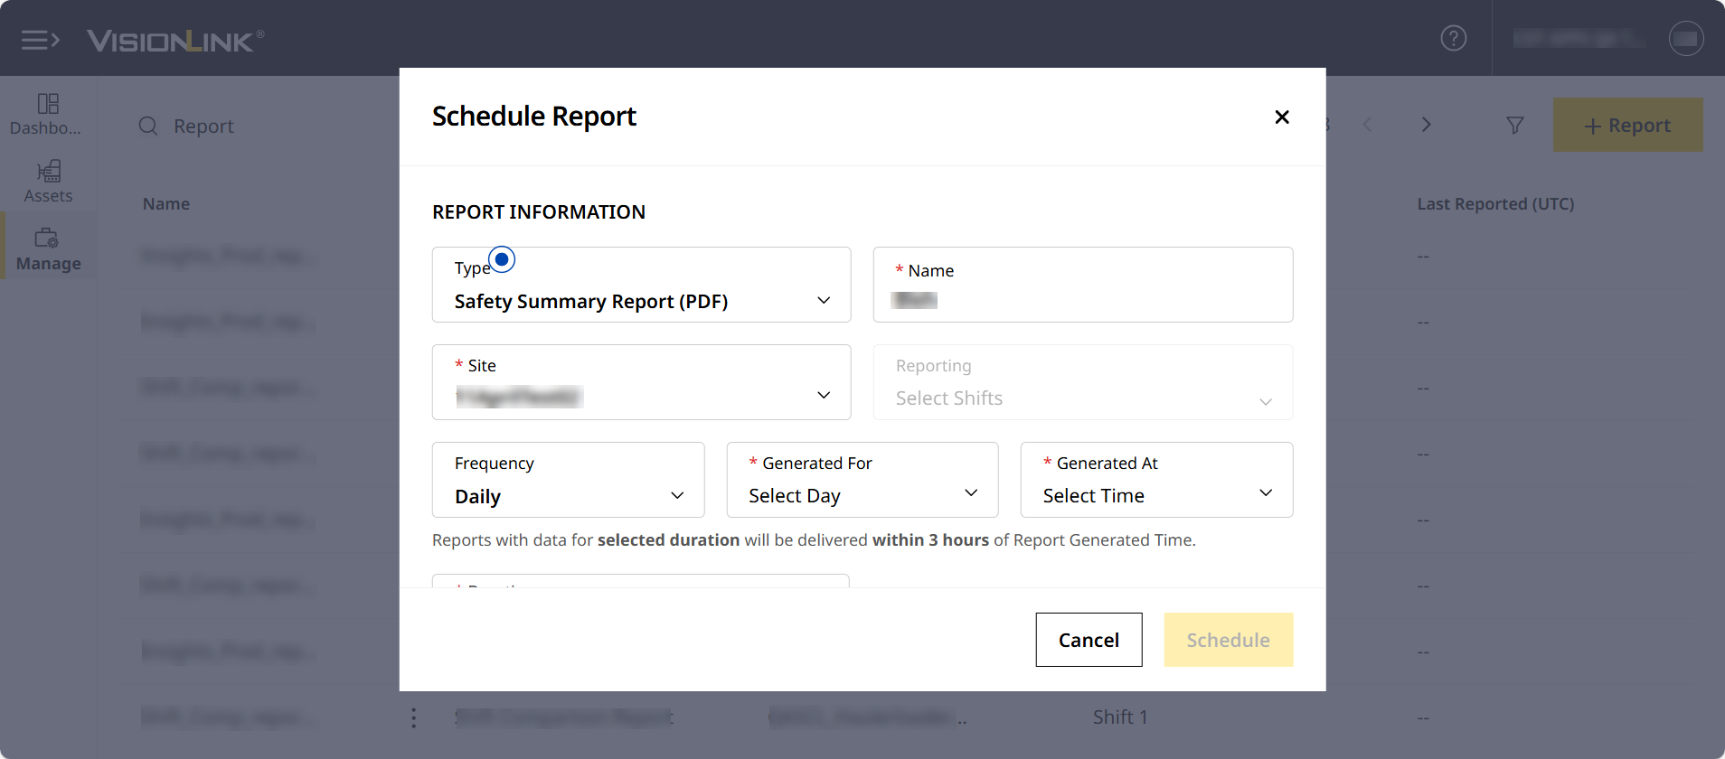The width and height of the screenshot is (1725, 759).
Task: Click the Schedule button
Action: 1228,640
